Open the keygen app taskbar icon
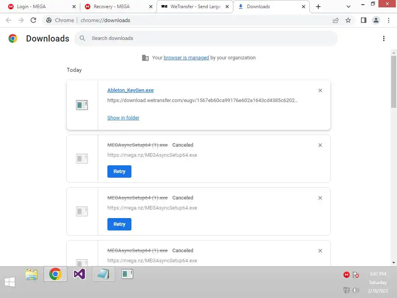397x298 pixels. (x=127, y=274)
